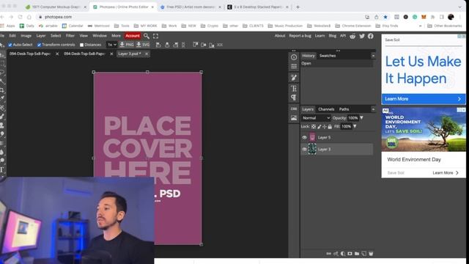Toggle visibility of Layer 3
The image size is (469, 264).
(305, 149)
